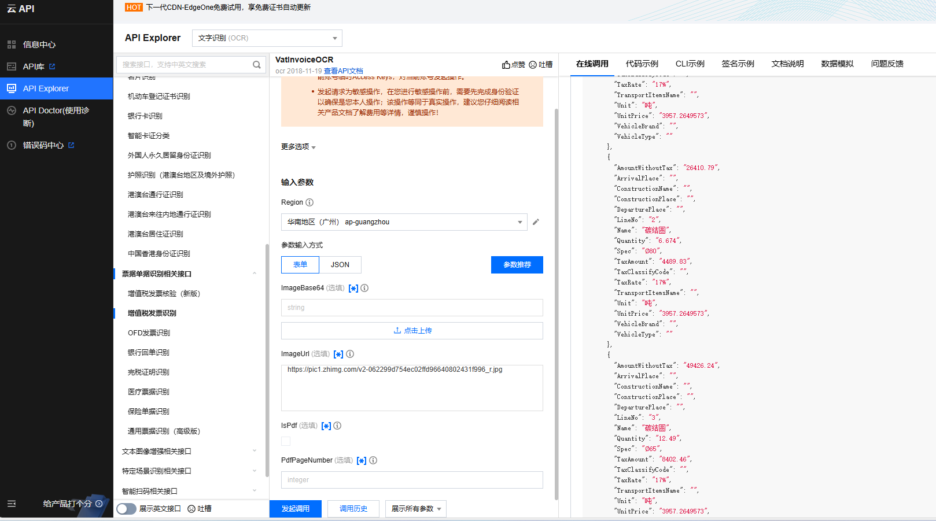Click ImageUrl text area
The width and height of the screenshot is (936, 521).
412,388
